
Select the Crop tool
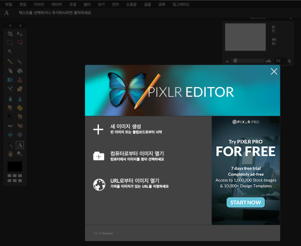[x=10, y=34]
